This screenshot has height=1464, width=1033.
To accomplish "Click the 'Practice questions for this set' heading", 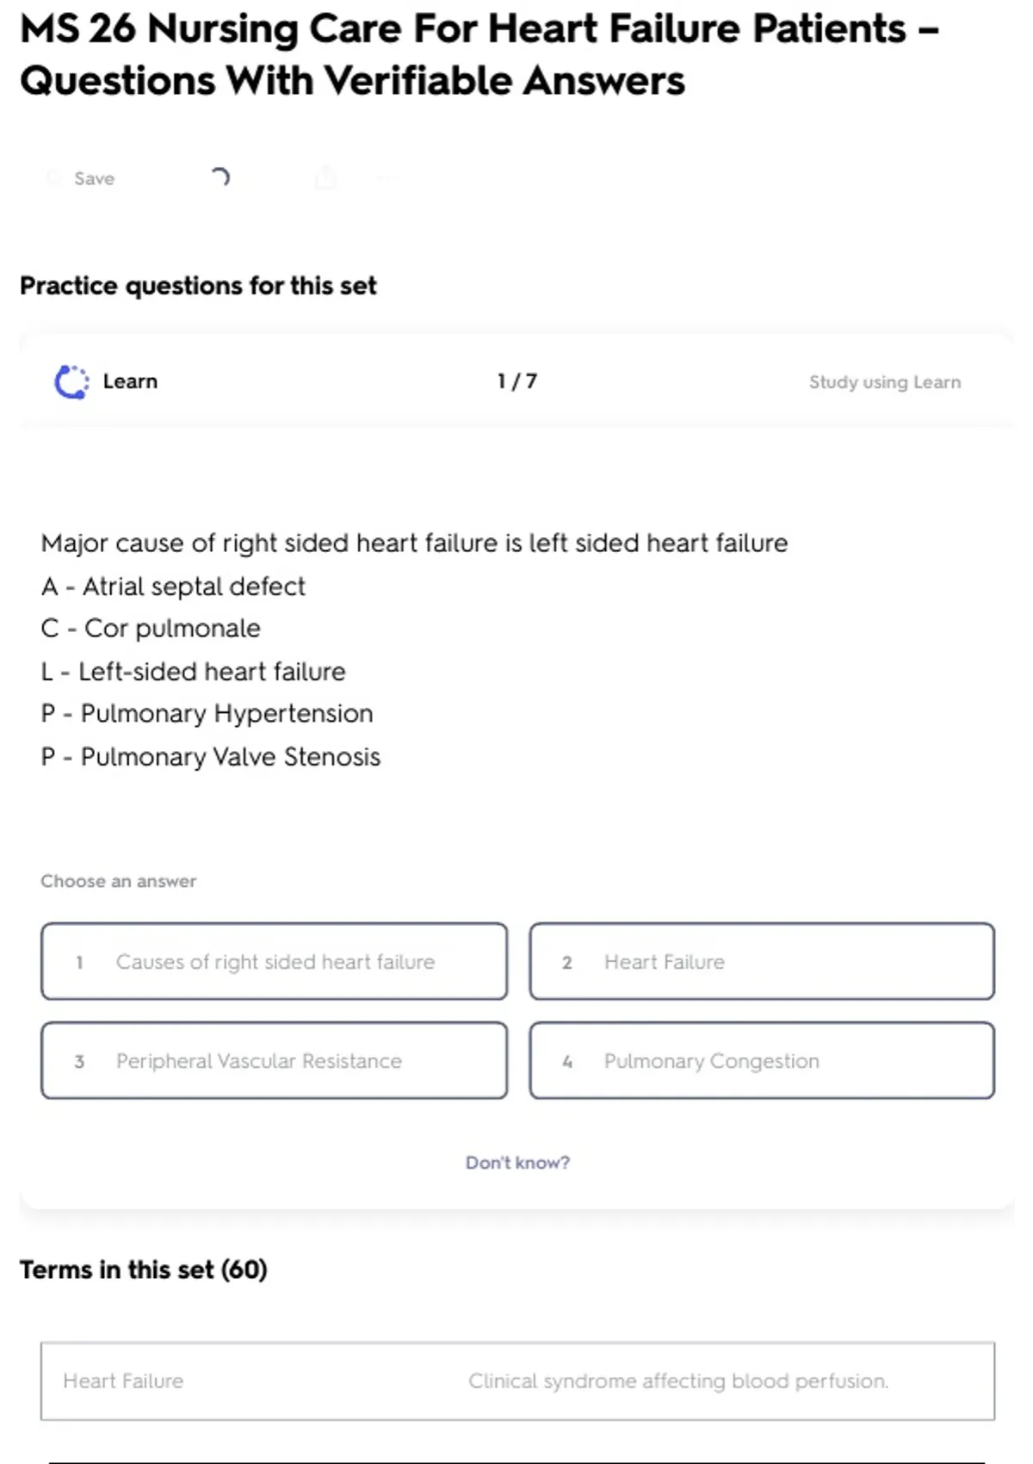I will [198, 286].
